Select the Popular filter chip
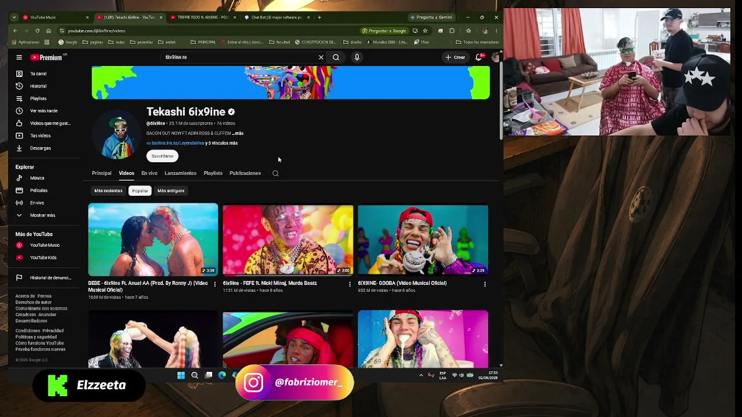Screen dimensions: 742x417 pyautogui.click(x=140, y=191)
